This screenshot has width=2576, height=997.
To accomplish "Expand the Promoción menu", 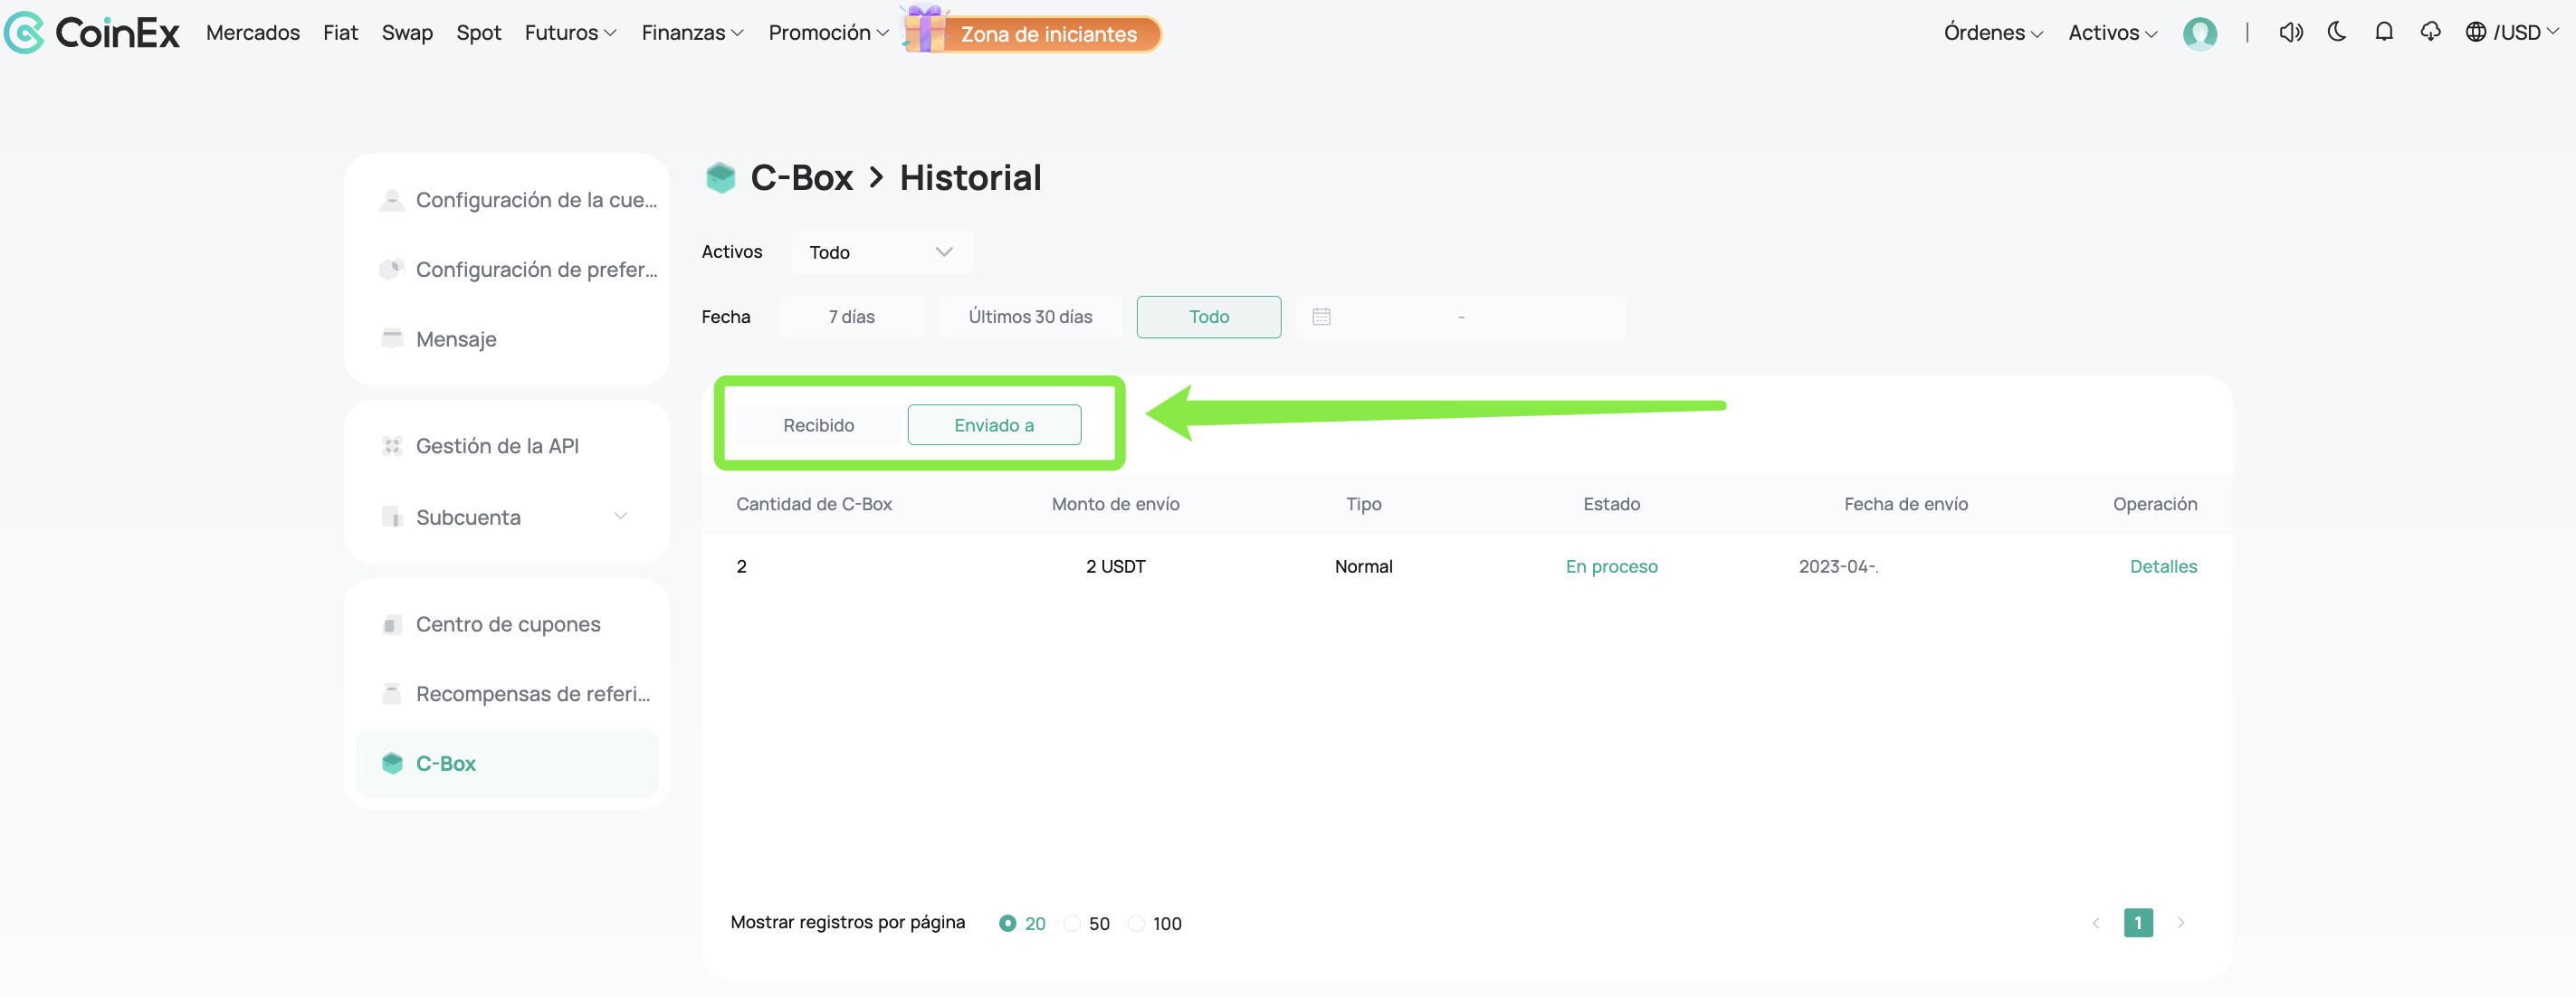I will [x=828, y=33].
